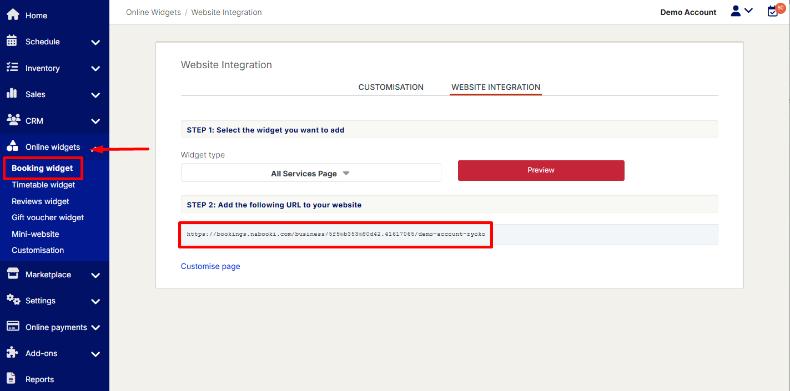Follow the Customise page link

tap(210, 266)
